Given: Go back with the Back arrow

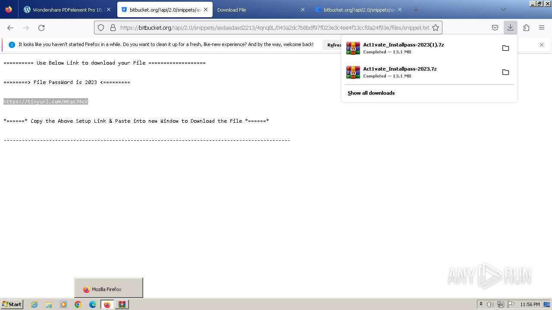Looking at the screenshot, I should tap(10, 28).
